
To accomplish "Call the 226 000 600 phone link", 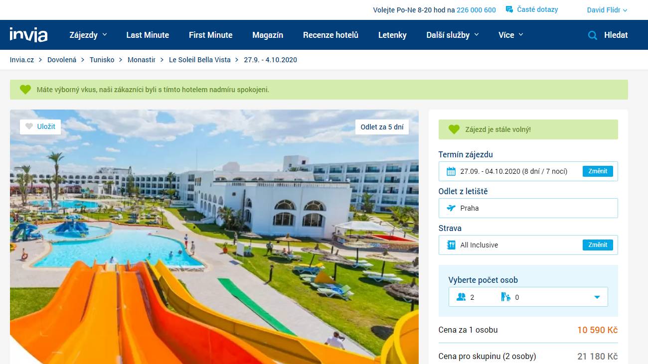I will pos(476,10).
